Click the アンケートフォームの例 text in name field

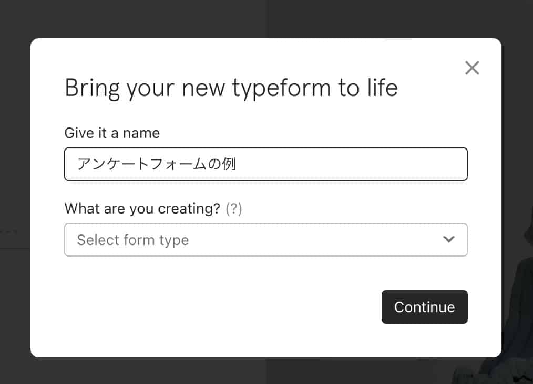click(x=157, y=164)
